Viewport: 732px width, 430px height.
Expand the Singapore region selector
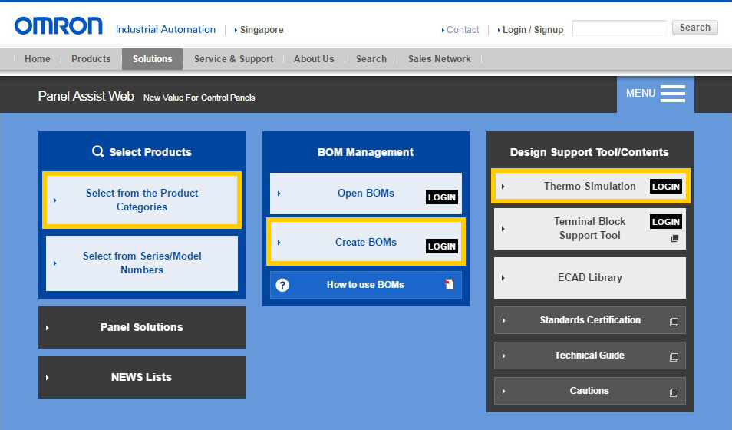(259, 30)
